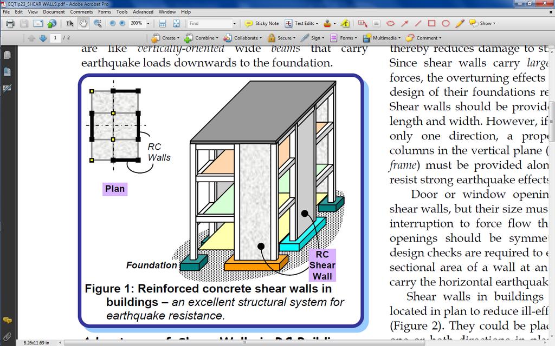Select the Highlight Text tool
Viewport: 555px width, 346px height.
click(x=345, y=24)
